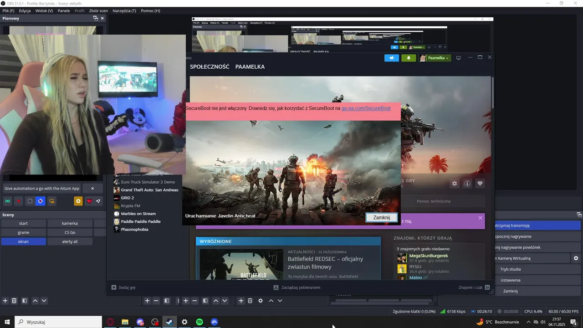Expand the Paamelka account dropdown in Steam
Viewport: 583px width, 328px height.
tap(435, 58)
